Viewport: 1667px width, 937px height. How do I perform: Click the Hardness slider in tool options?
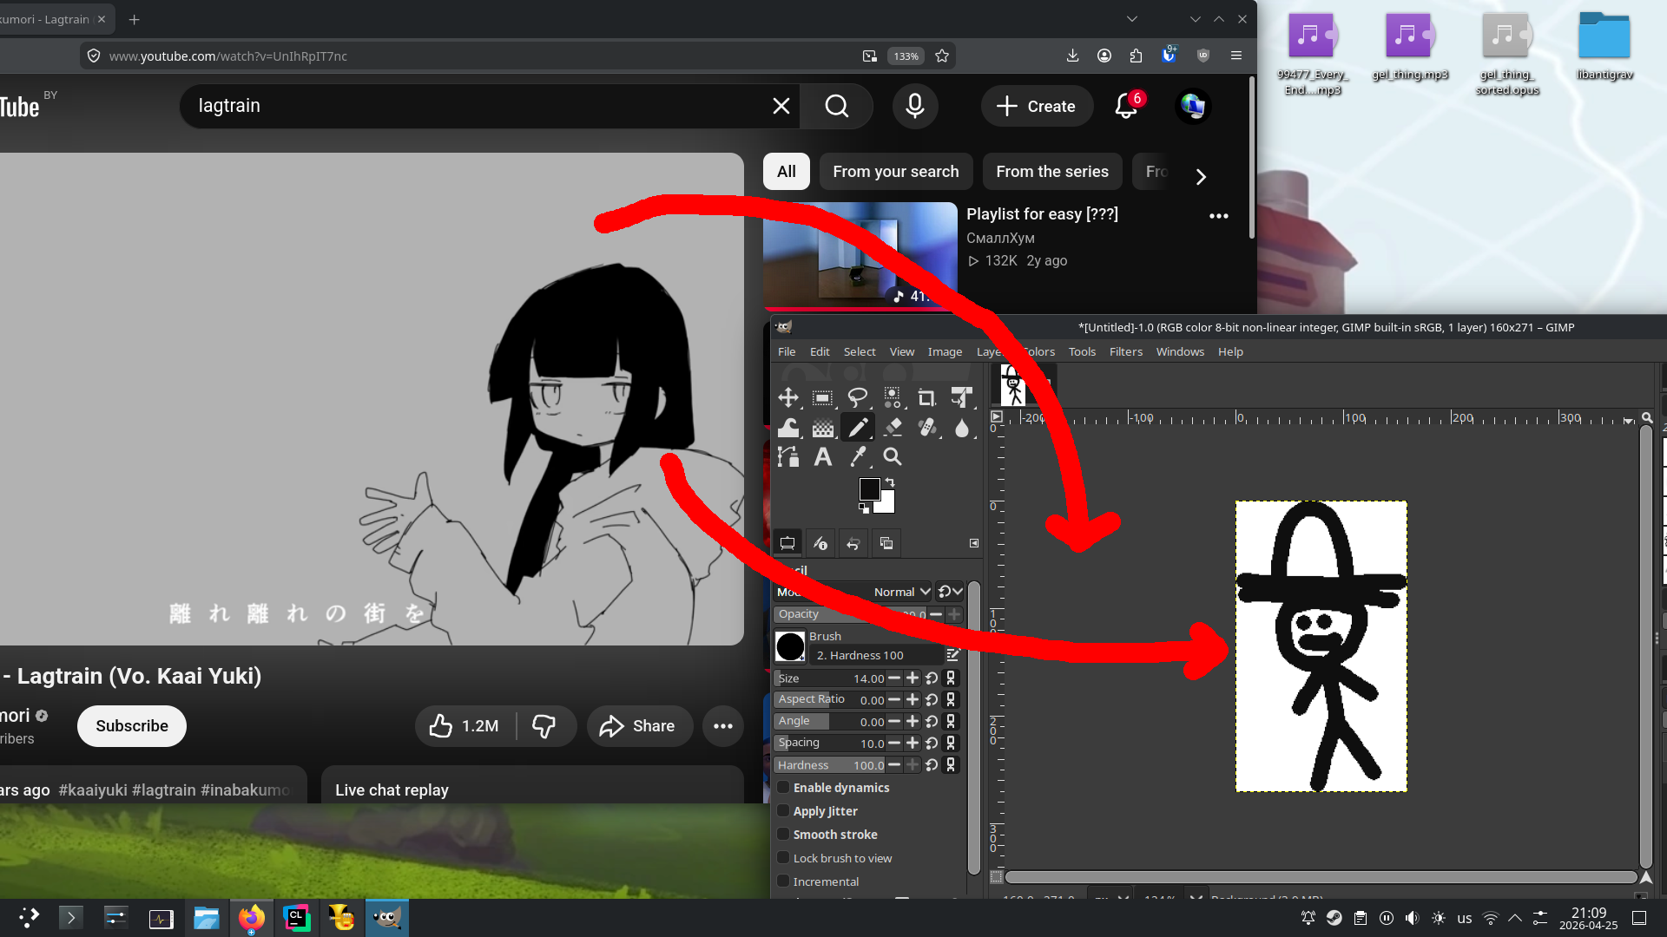[831, 765]
